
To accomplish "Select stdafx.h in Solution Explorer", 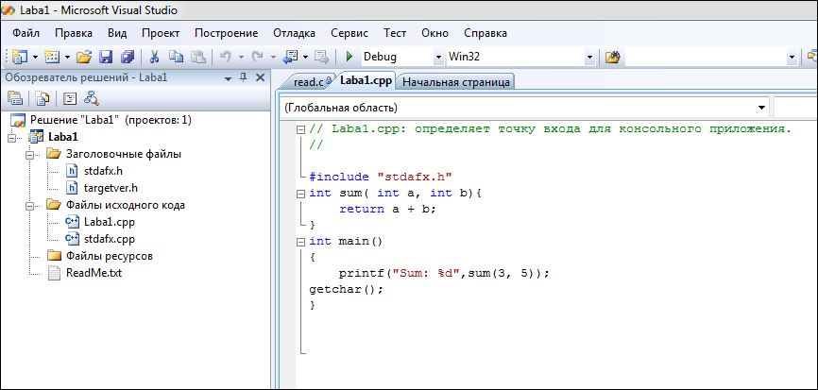I will pyautogui.click(x=103, y=171).
